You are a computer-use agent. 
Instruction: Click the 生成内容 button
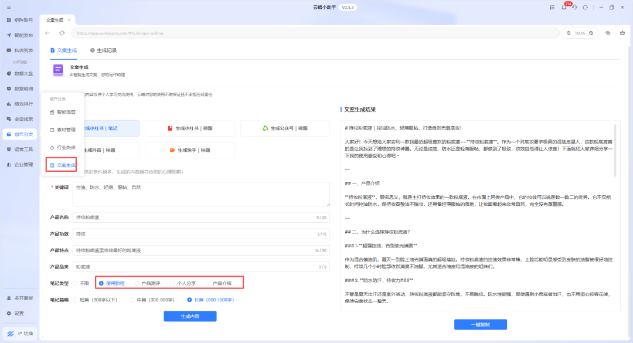(x=190, y=316)
